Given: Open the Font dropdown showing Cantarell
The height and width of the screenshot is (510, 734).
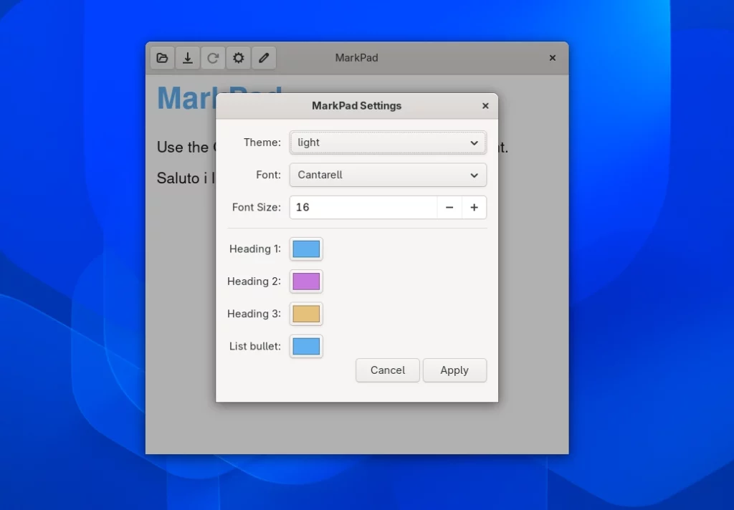Looking at the screenshot, I should point(388,175).
